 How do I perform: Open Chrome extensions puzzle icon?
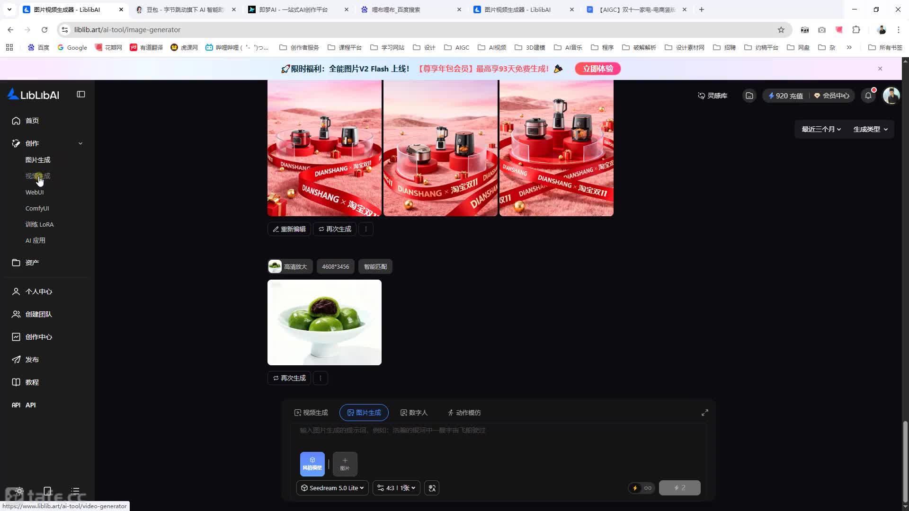click(856, 30)
